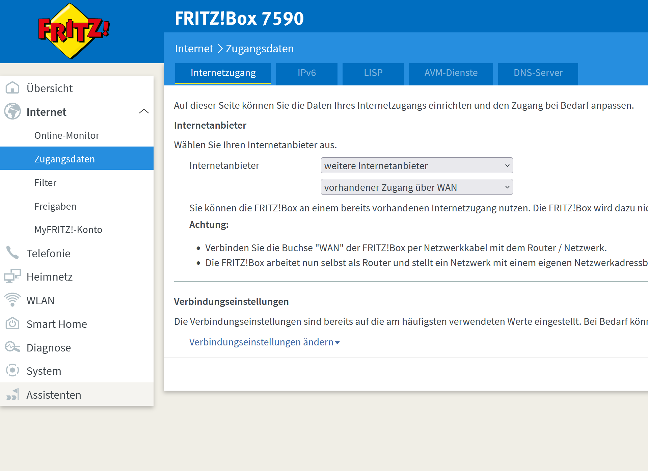Collapse the Internet menu chevron
The height and width of the screenshot is (471, 648).
[x=144, y=111]
